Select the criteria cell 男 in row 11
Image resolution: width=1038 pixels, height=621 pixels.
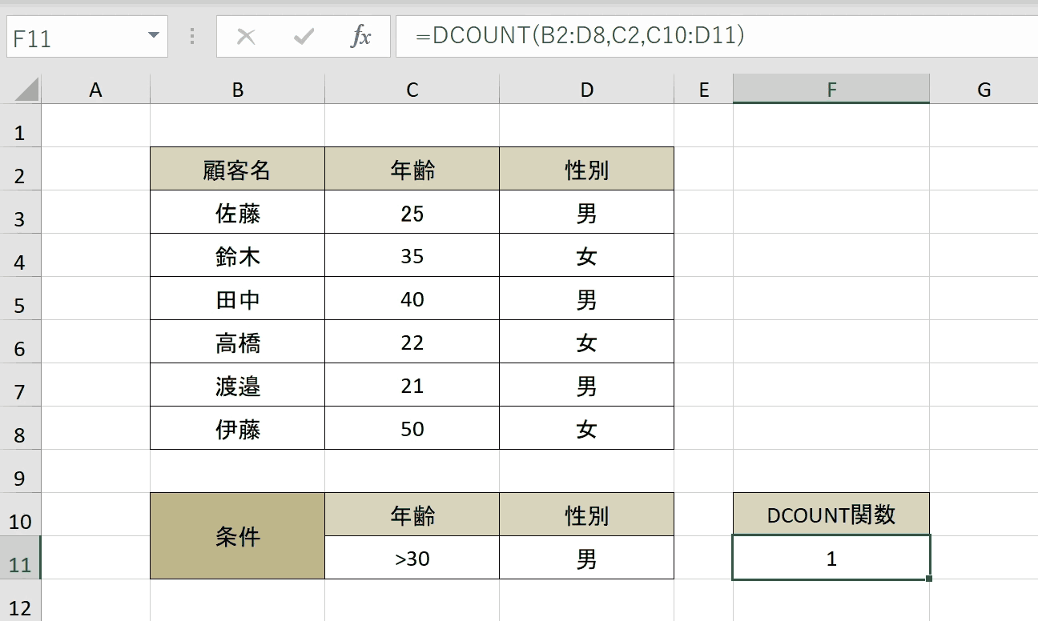tap(586, 558)
